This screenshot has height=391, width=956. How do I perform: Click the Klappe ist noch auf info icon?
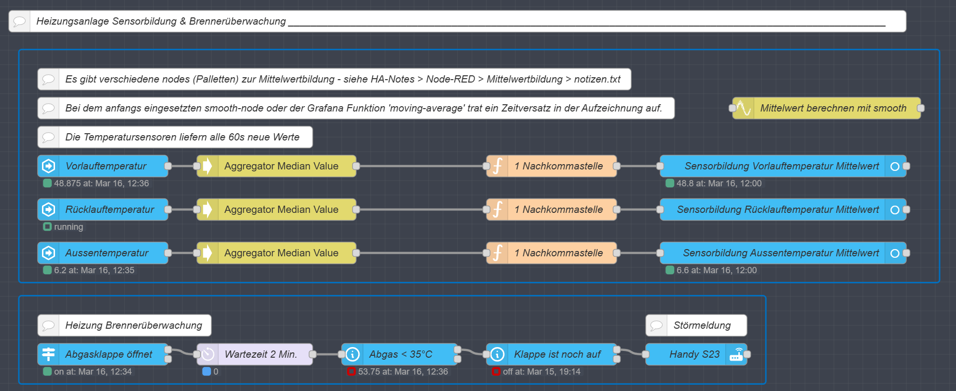point(498,354)
